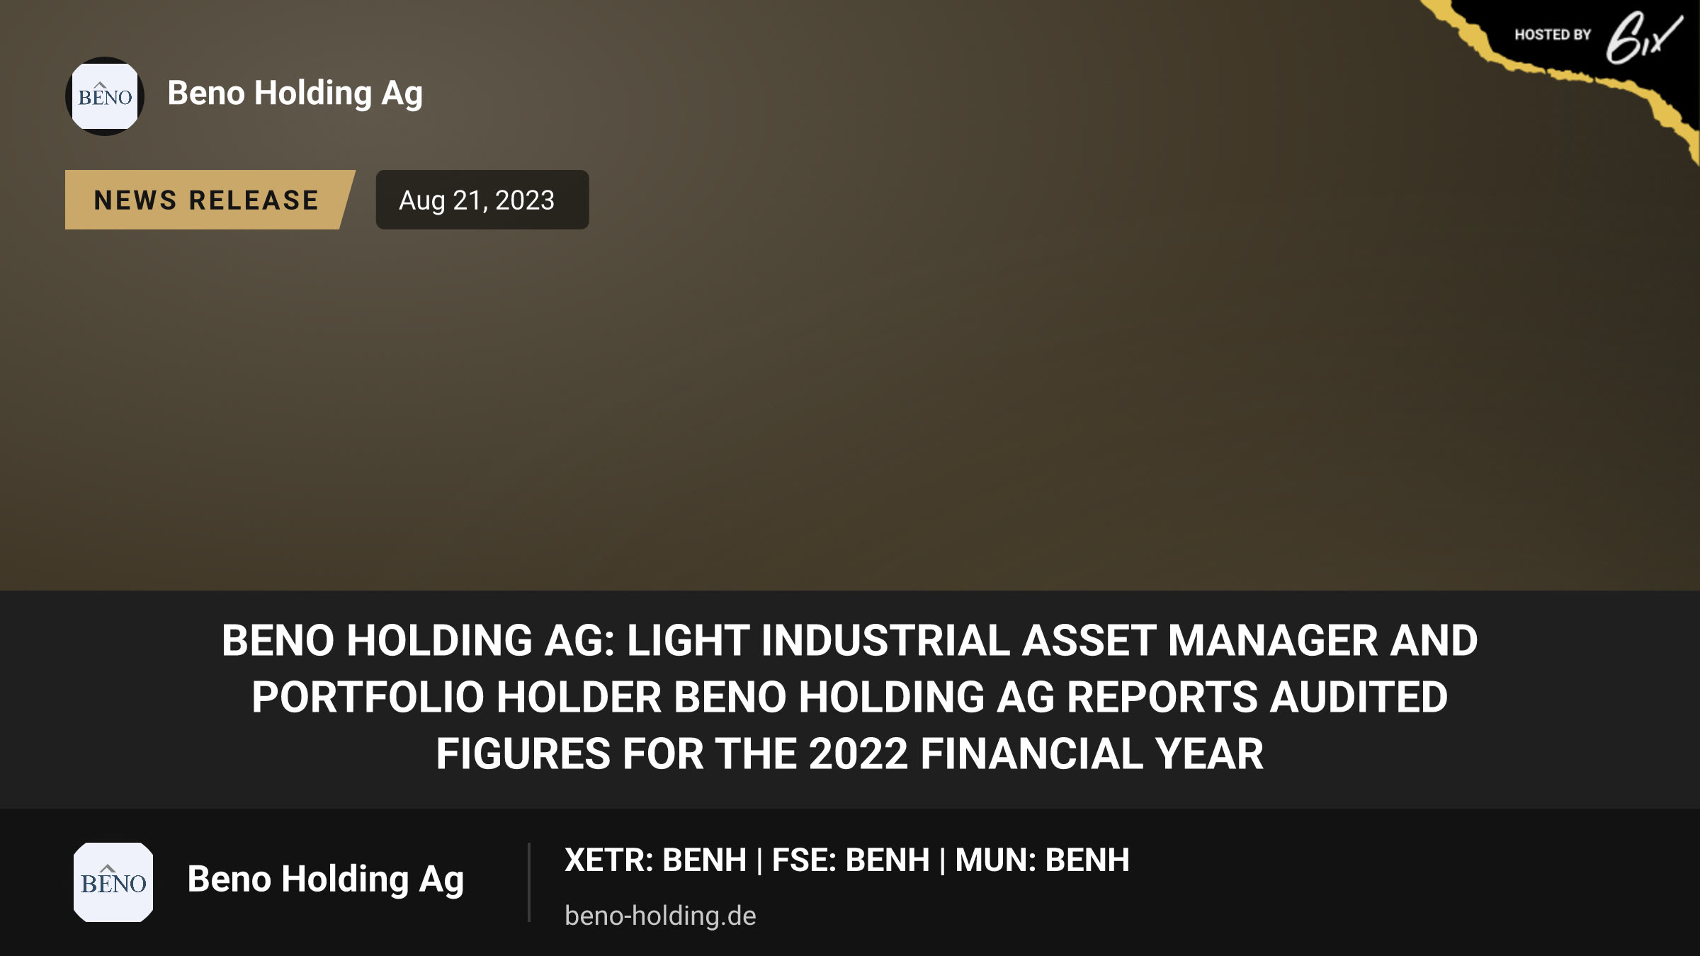
Task: Open the beno-holding.de website link
Action: pos(660,916)
